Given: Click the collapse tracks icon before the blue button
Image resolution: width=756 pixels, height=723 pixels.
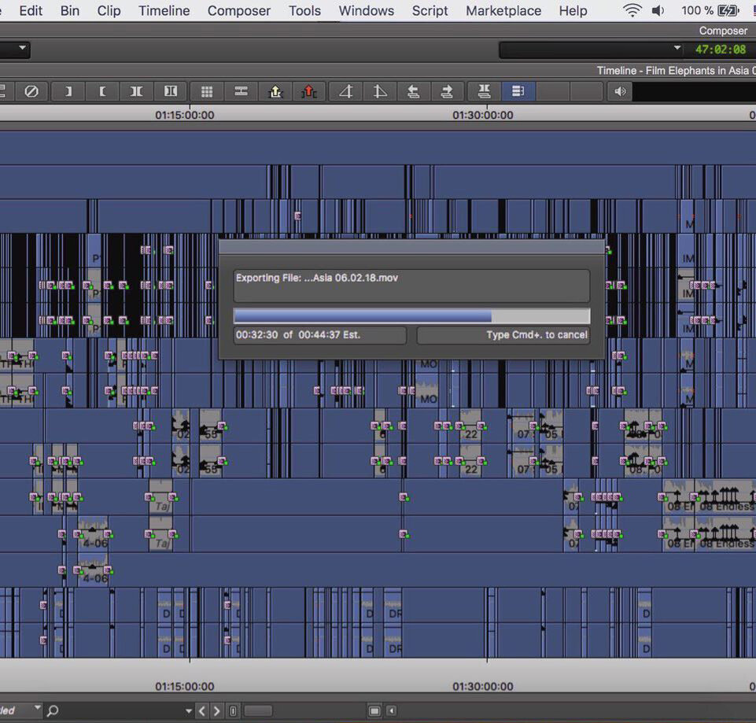Looking at the screenshot, I should pos(484,91).
